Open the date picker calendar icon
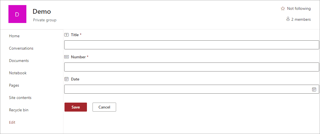320x134 pixels. click(x=314, y=89)
